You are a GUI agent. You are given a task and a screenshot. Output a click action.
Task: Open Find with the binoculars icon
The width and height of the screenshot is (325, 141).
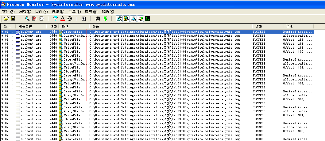coord(98,19)
